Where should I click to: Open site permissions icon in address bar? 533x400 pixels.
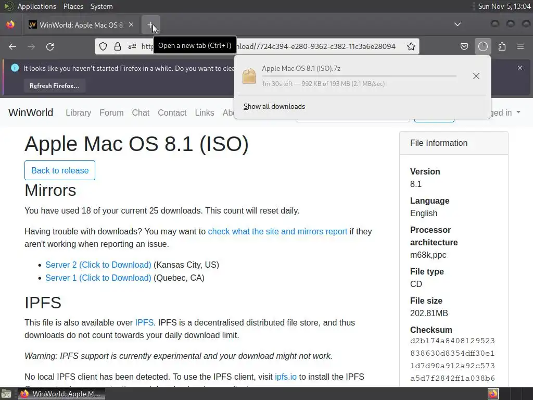[132, 46]
